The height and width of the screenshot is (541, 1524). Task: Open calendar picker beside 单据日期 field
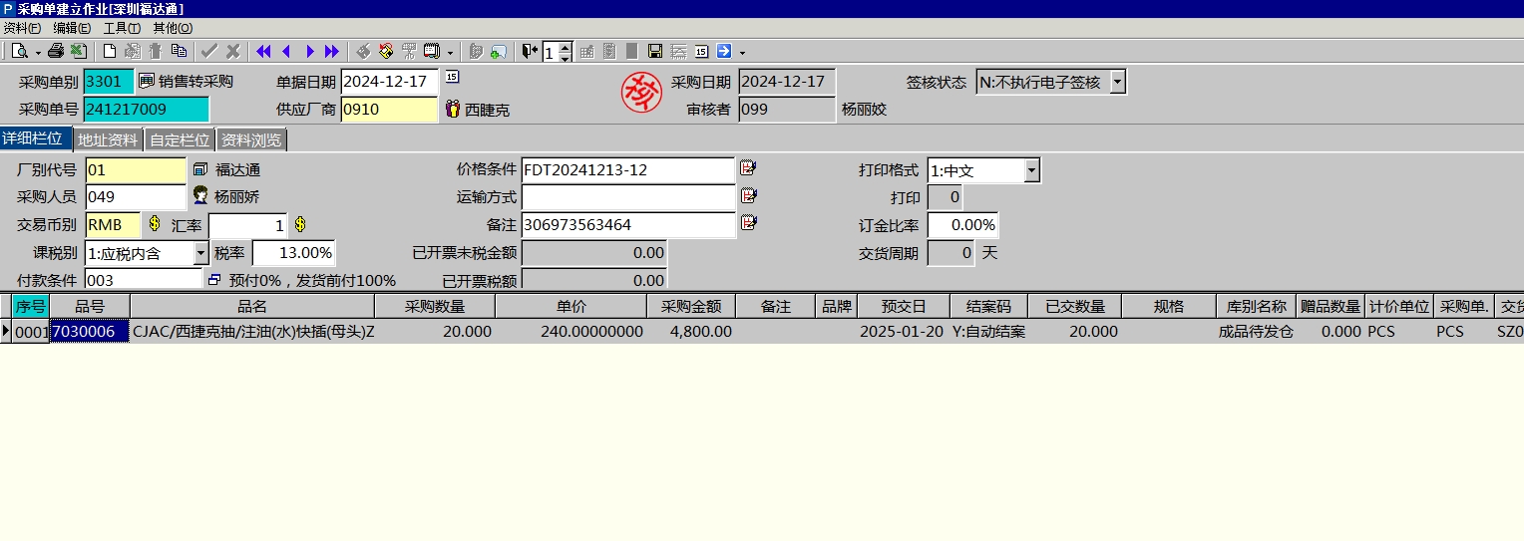(x=452, y=78)
